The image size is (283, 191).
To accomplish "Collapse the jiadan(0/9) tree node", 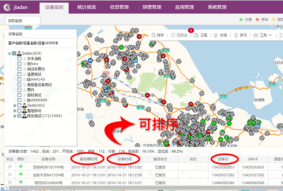I will click(x=10, y=53).
